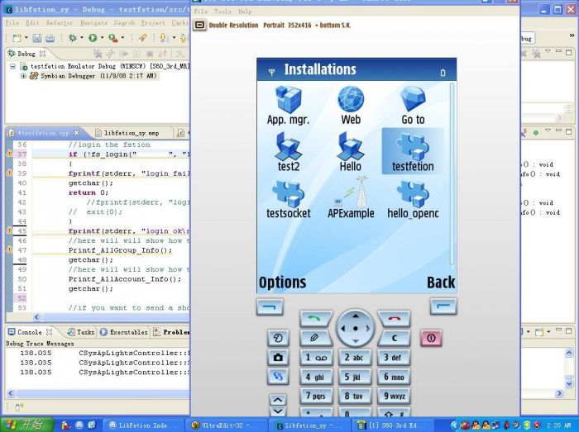This screenshot has height=432, width=579.
Task: Click the emulator menu key with swirl
Action: (x=278, y=377)
